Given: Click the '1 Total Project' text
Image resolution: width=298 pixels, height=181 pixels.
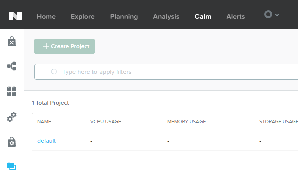Looking at the screenshot, I should click(x=50, y=103).
